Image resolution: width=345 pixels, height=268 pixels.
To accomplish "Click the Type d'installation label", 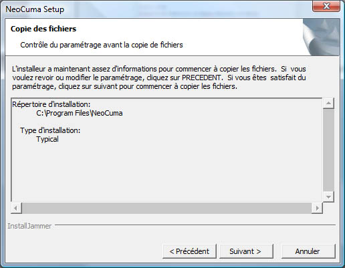I will tap(50, 130).
